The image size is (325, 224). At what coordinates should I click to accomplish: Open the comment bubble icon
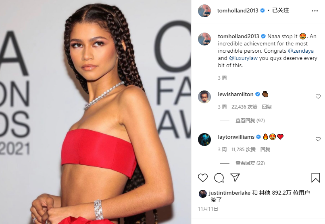(x=219, y=178)
